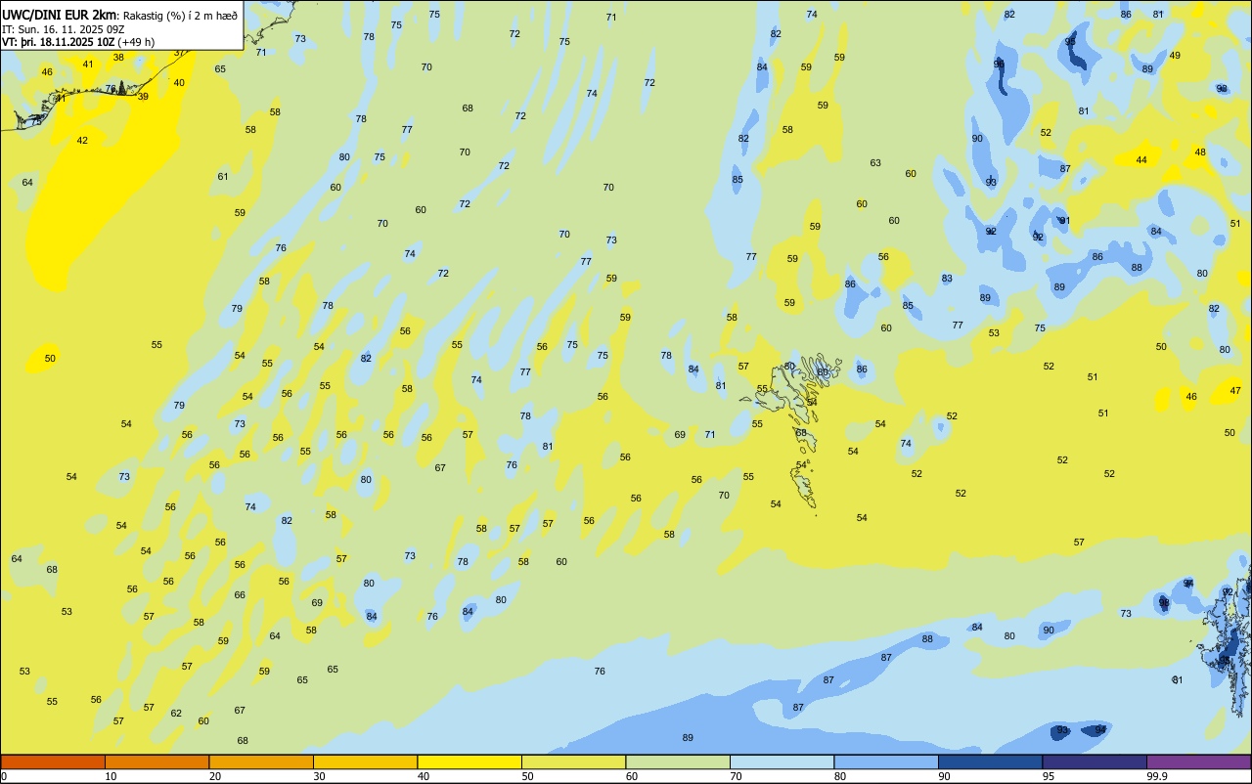Click the "UWC/DINI EUR 2km" title text
The width and height of the screenshot is (1252, 784).
[60, 15]
